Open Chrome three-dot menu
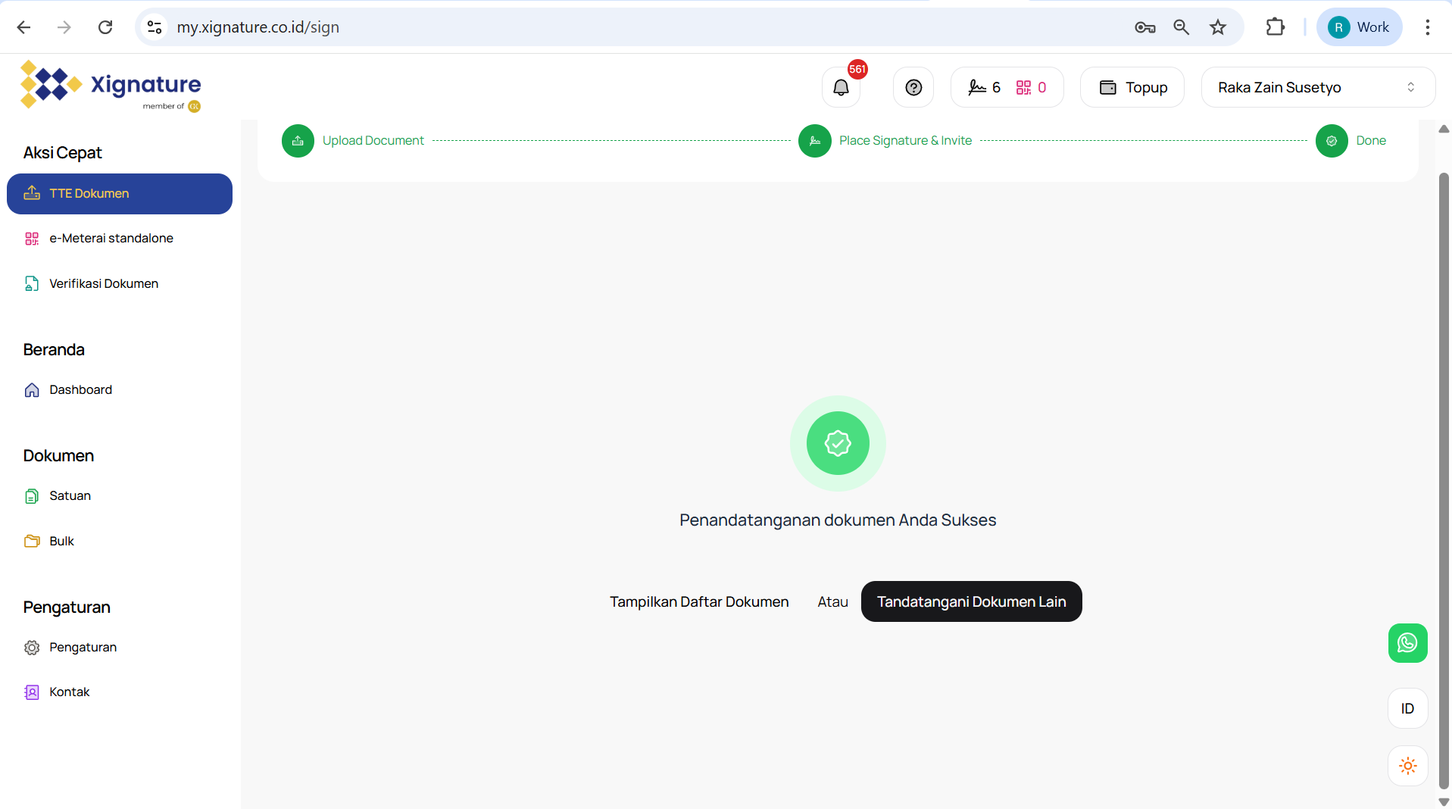The width and height of the screenshot is (1452, 809). [x=1427, y=27]
